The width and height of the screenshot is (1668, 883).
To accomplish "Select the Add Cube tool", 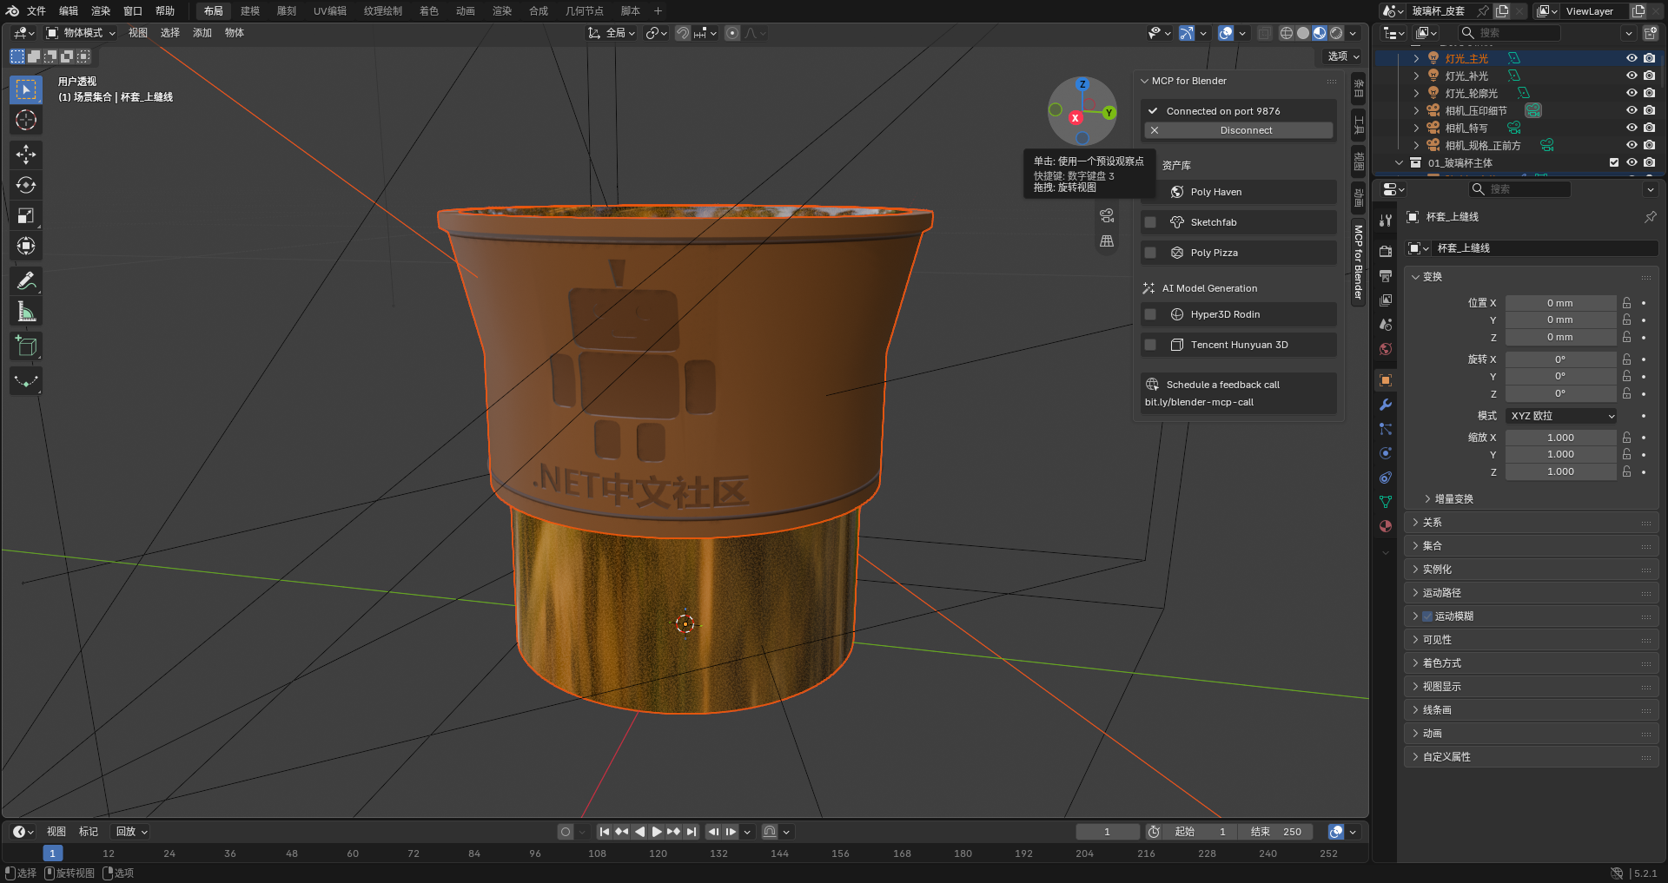I will tap(26, 346).
